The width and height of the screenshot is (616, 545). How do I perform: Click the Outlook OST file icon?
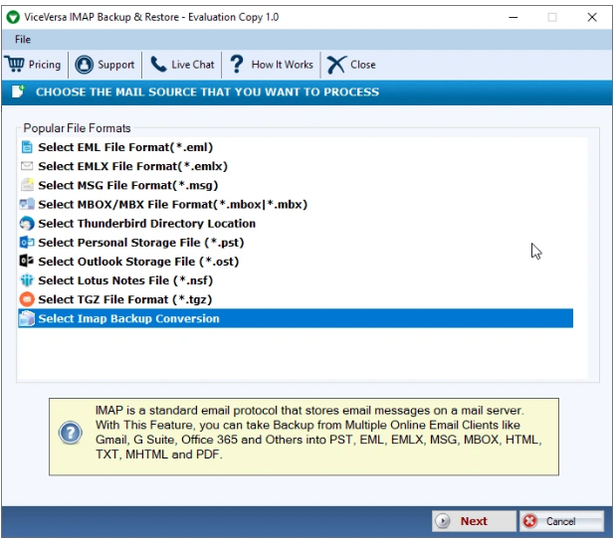[27, 262]
